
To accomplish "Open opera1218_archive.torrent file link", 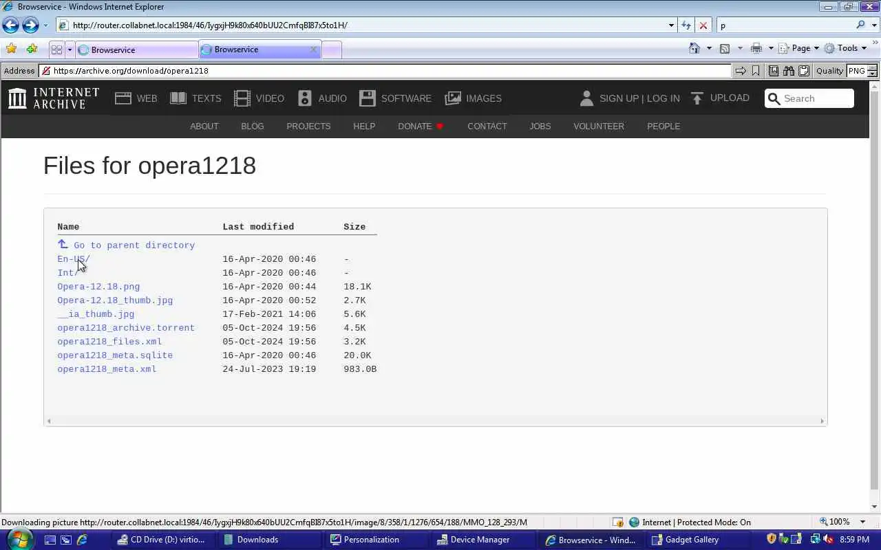I will (x=126, y=328).
